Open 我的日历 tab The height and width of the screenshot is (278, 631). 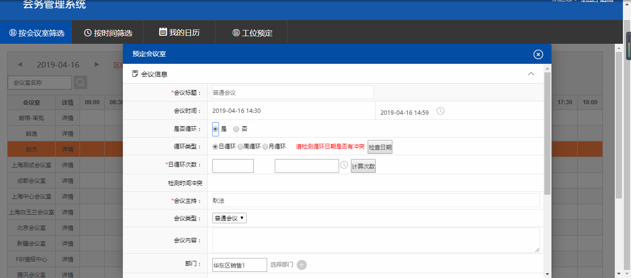coord(180,33)
